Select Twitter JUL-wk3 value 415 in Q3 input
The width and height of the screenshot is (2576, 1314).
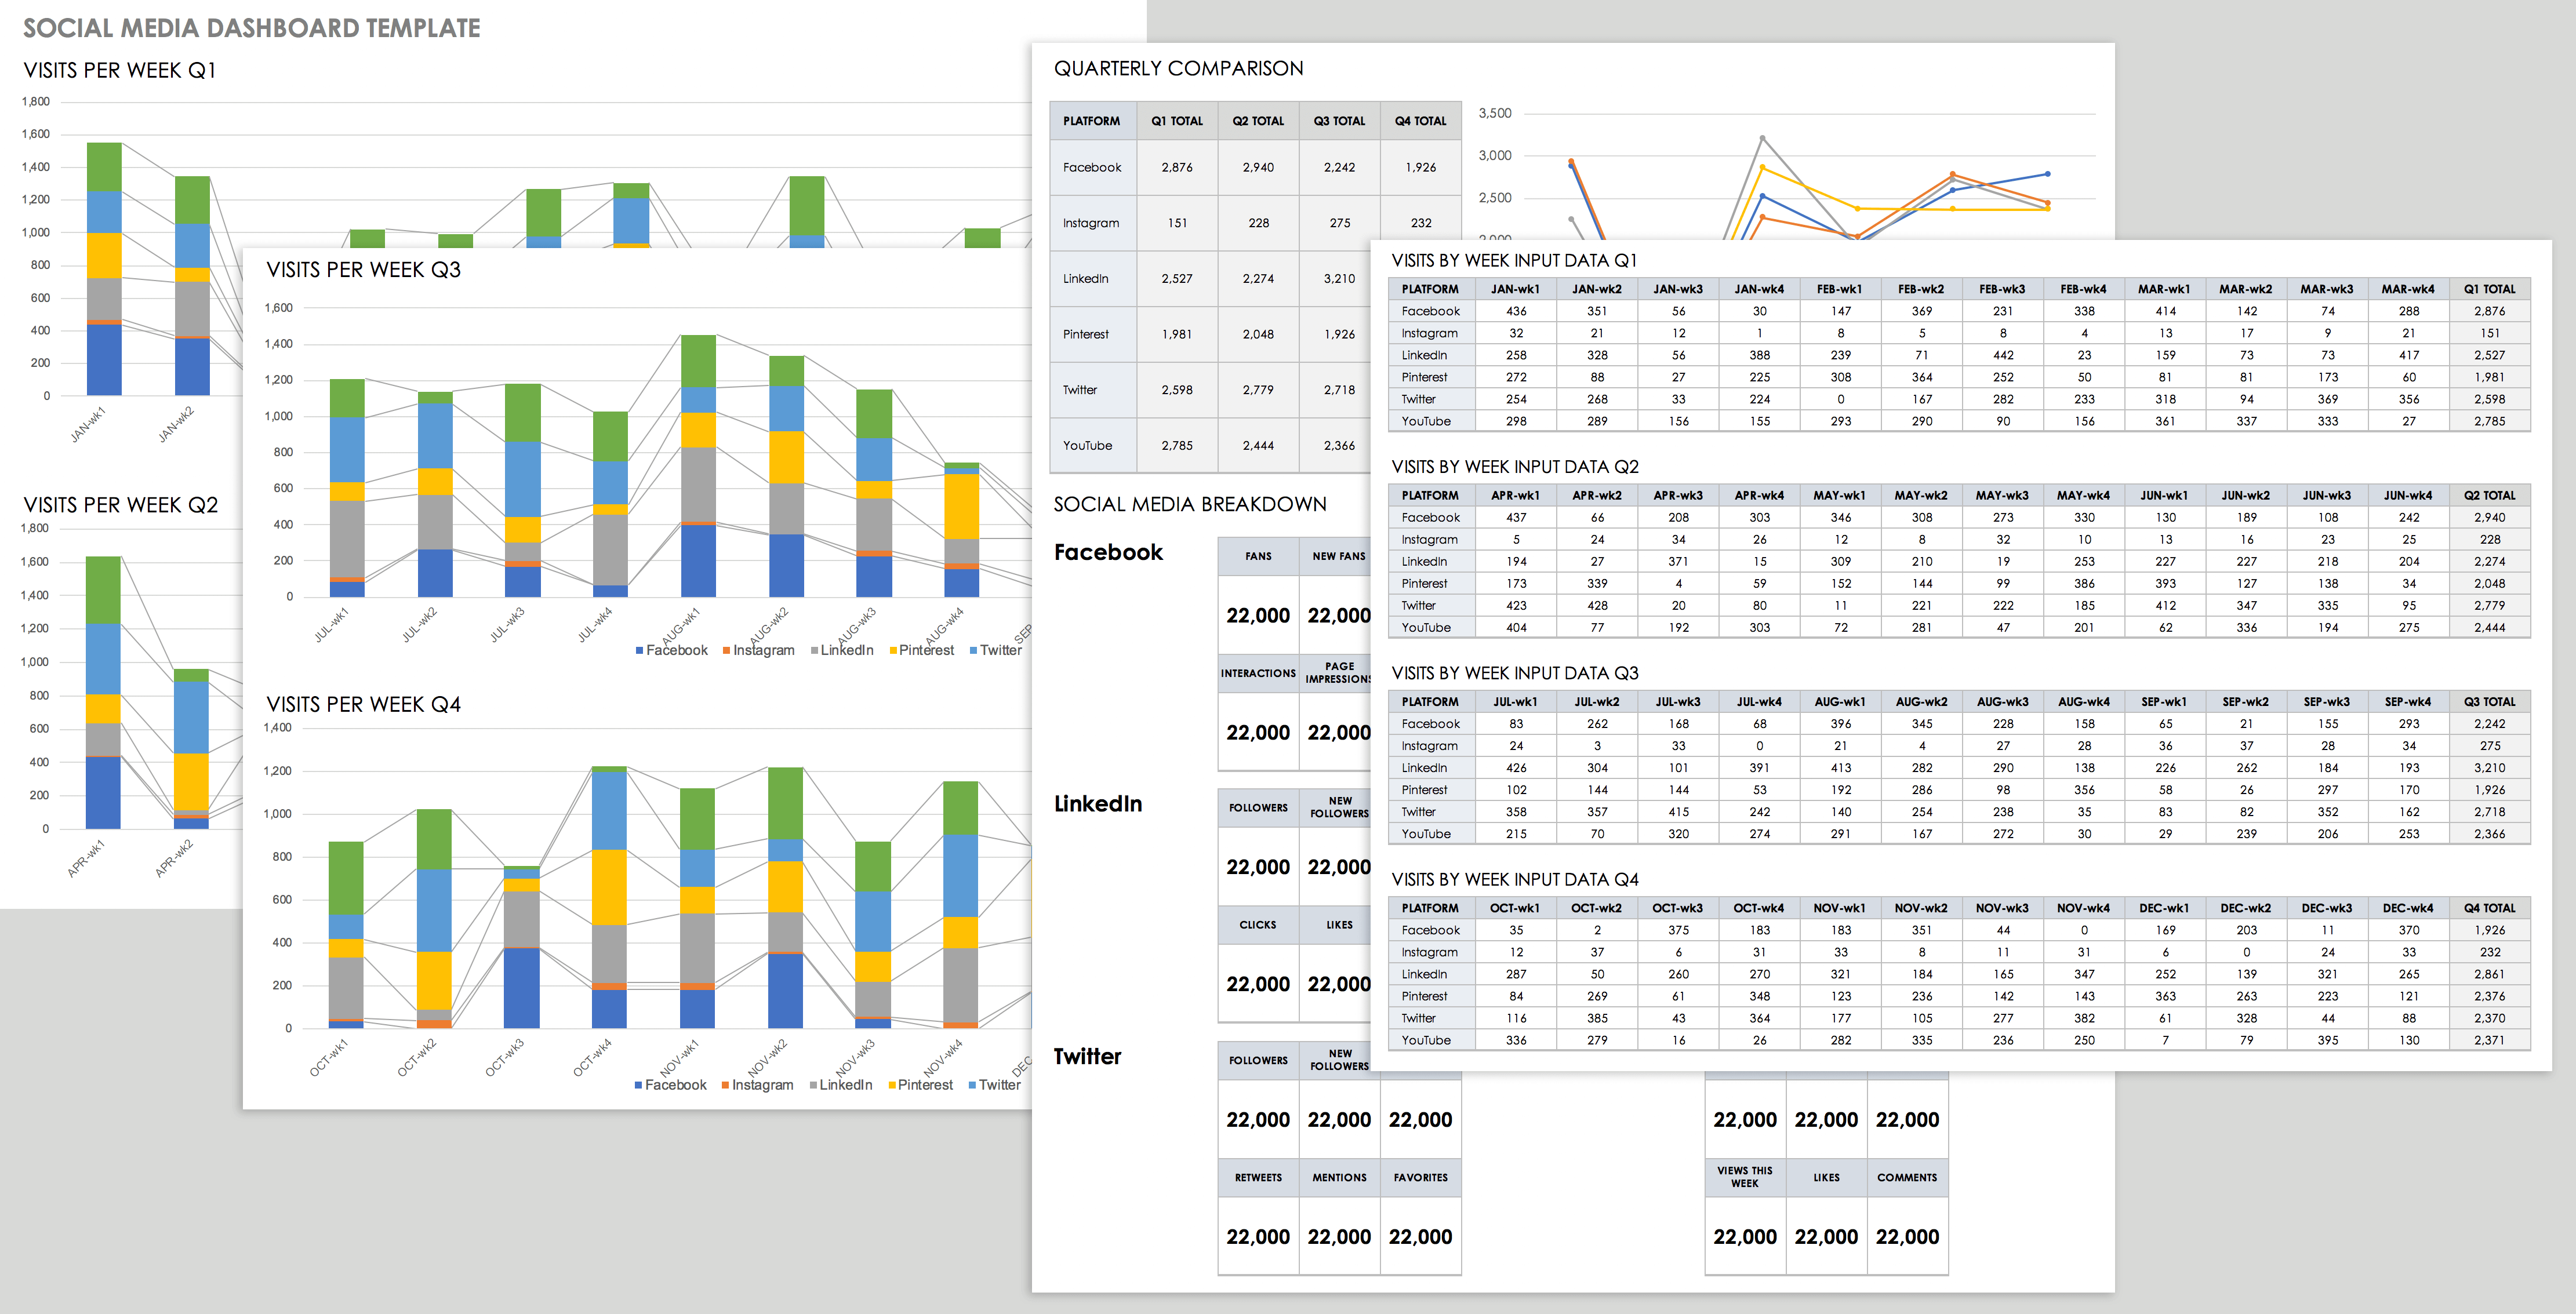(x=1678, y=812)
